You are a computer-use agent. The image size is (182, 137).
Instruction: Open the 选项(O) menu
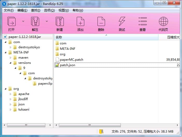pyautogui.click(x=49, y=10)
